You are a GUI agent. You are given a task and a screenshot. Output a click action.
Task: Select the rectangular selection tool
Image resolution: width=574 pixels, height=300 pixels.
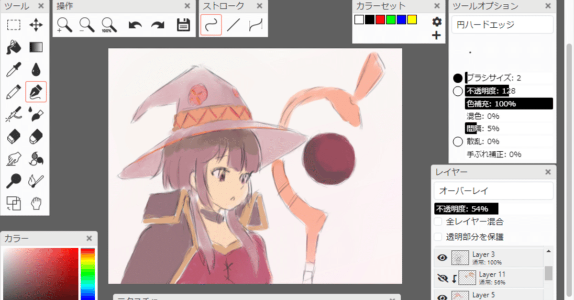[13, 25]
